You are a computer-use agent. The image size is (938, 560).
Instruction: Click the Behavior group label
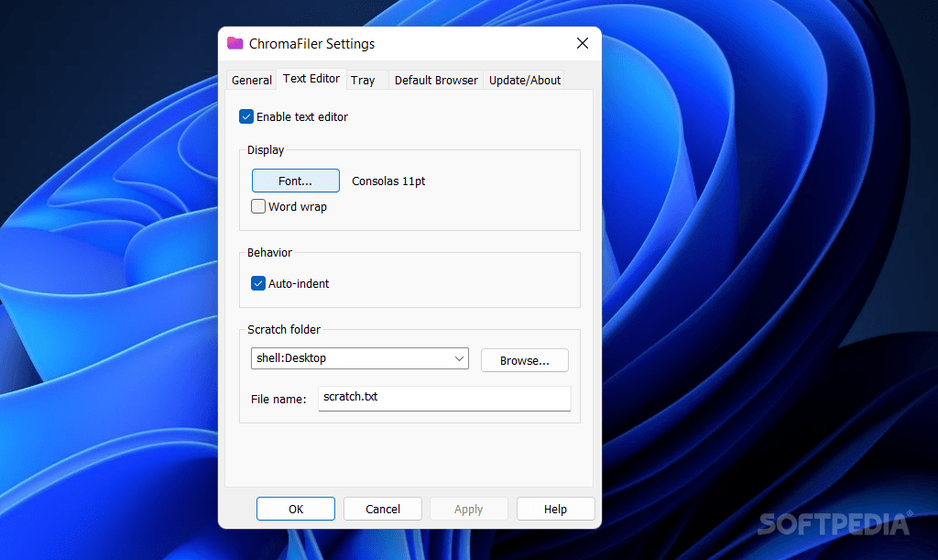tap(270, 252)
